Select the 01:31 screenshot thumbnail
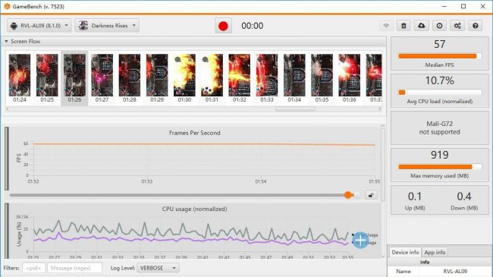This screenshot has height=277, width=493. 212,78
